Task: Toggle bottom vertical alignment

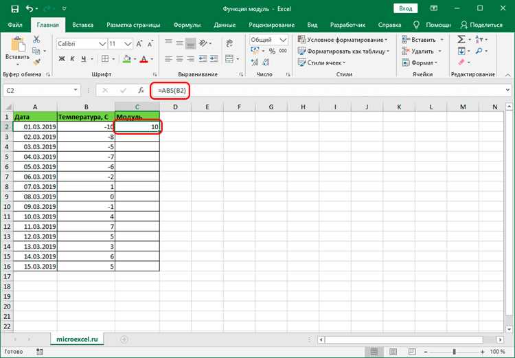Action: (x=190, y=43)
